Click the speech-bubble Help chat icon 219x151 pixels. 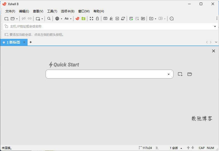[x=172, y=19]
